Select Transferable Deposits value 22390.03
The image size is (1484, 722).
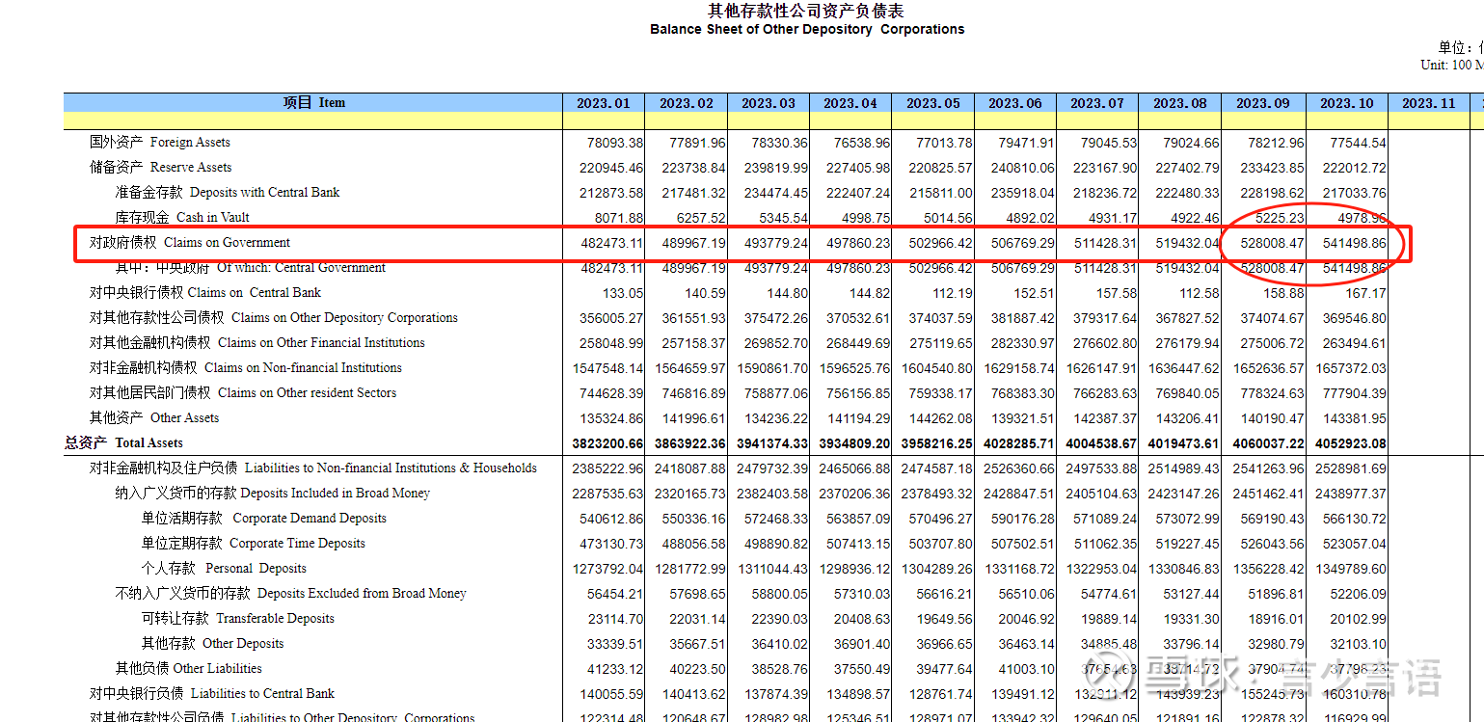tap(779, 619)
